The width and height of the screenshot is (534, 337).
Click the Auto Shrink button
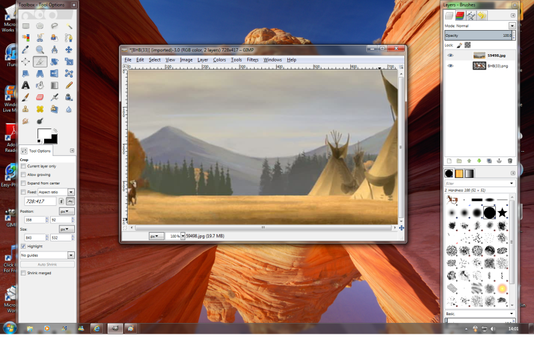coord(47,264)
